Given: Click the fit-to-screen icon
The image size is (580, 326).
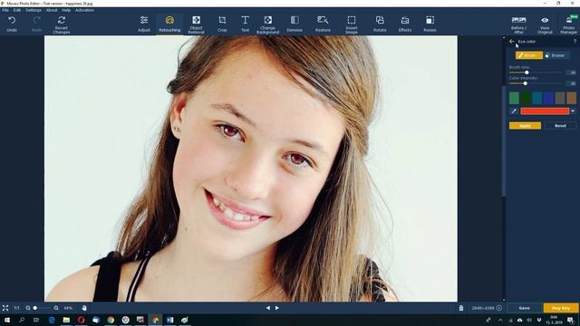Looking at the screenshot, I should [5, 308].
